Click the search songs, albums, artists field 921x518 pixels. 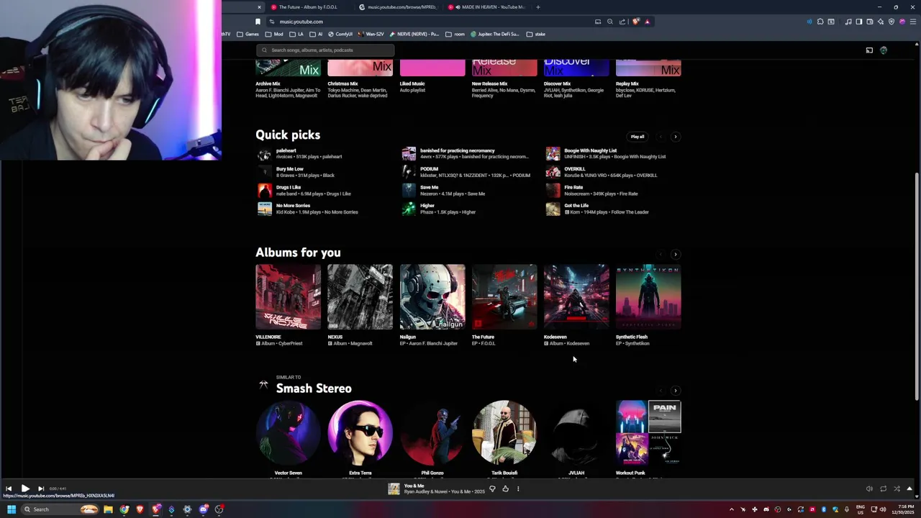point(325,50)
